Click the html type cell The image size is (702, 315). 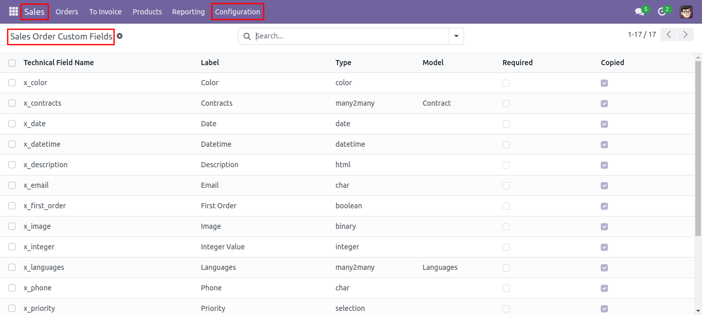(x=343, y=165)
